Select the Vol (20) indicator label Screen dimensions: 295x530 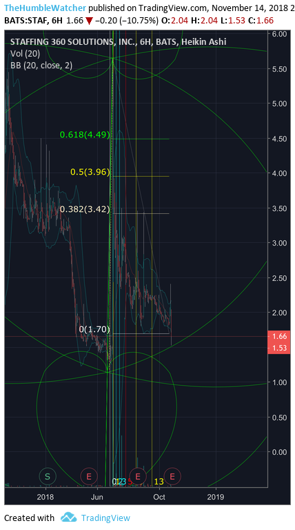pos(25,53)
